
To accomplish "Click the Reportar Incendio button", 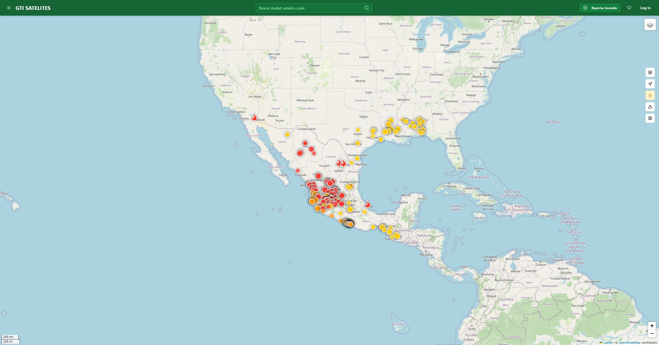I will 600,8.
